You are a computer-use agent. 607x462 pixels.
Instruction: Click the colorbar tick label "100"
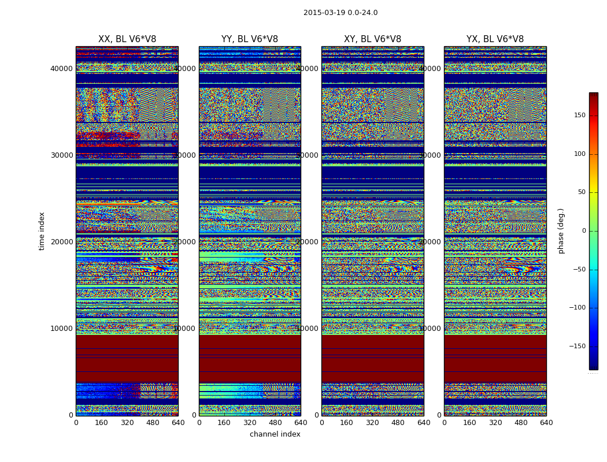pos(579,154)
